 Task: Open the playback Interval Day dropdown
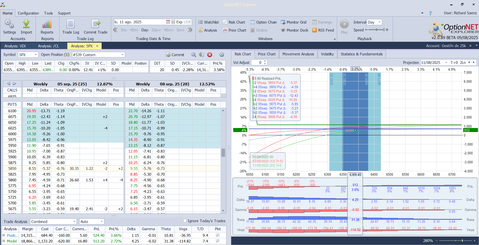click(x=379, y=22)
